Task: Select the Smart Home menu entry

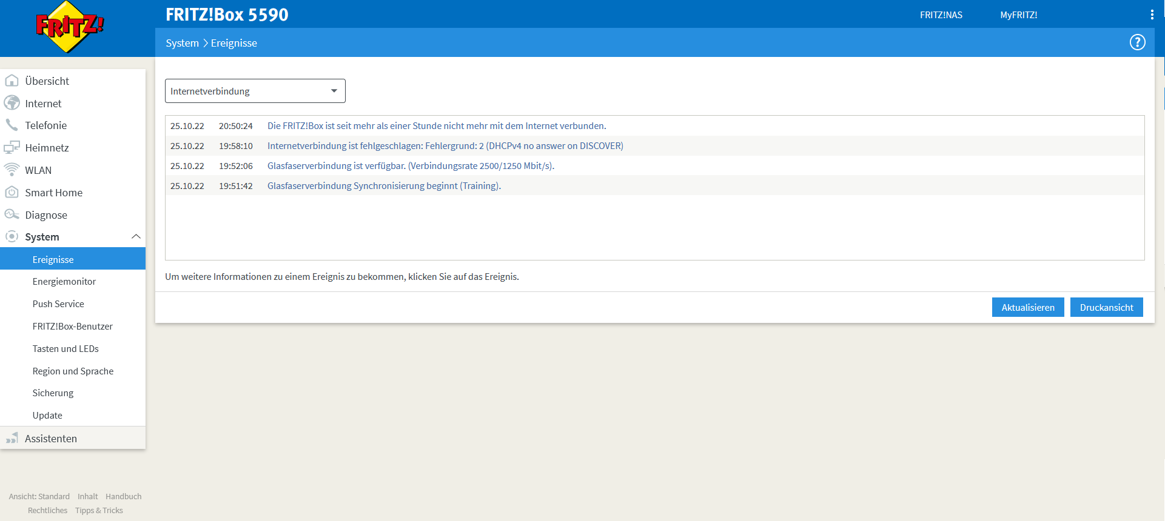Action: tap(53, 193)
